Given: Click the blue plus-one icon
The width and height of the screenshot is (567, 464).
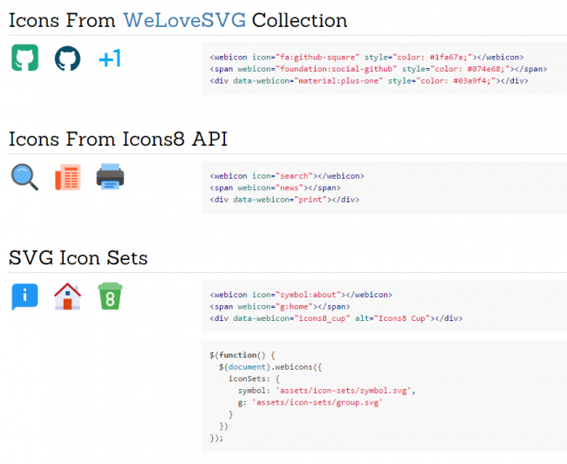Looking at the screenshot, I should pos(110,58).
